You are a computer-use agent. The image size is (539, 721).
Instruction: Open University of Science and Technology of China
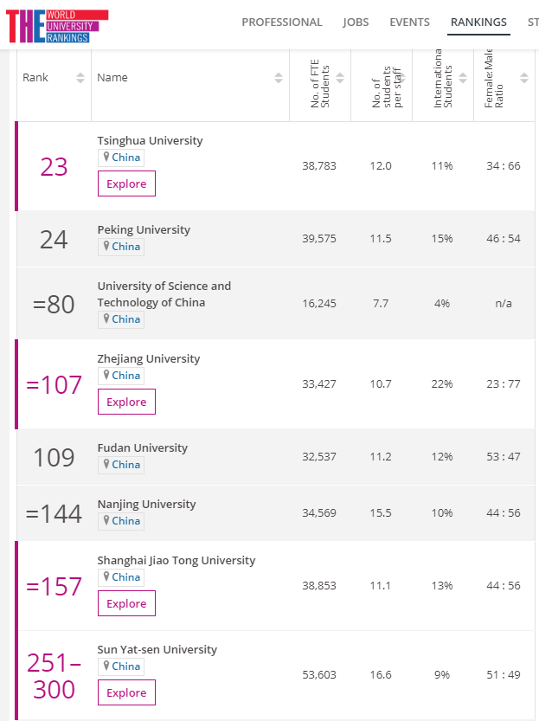[x=164, y=294]
